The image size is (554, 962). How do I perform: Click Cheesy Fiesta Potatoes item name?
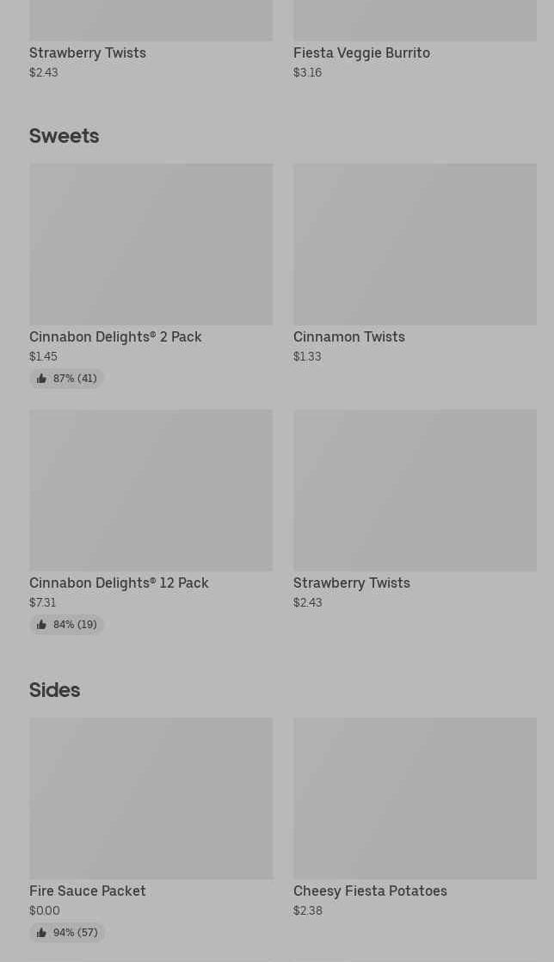pyautogui.click(x=370, y=891)
